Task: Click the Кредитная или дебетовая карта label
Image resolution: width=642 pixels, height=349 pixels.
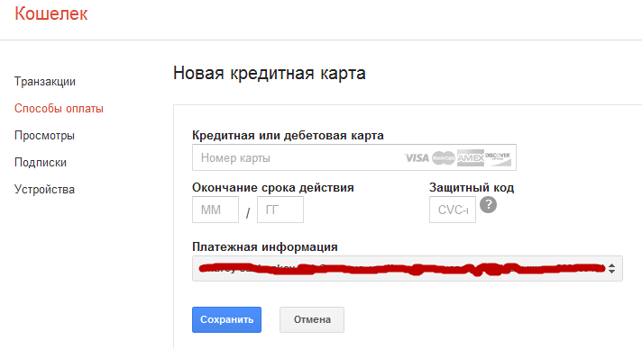Action: (288, 135)
